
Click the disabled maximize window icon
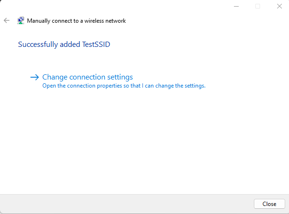(258, 6)
